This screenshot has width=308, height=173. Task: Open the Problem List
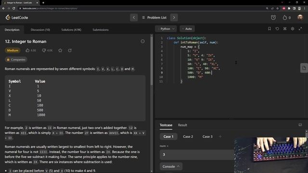click(154, 18)
